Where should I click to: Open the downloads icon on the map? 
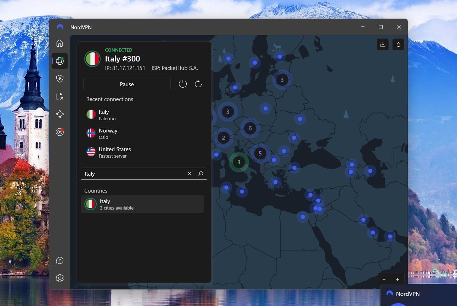pyautogui.click(x=383, y=45)
